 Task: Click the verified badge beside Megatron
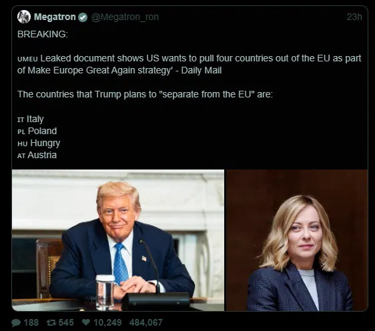point(83,17)
